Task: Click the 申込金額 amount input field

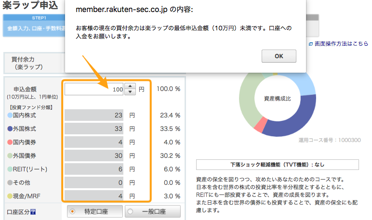Action: (x=94, y=89)
